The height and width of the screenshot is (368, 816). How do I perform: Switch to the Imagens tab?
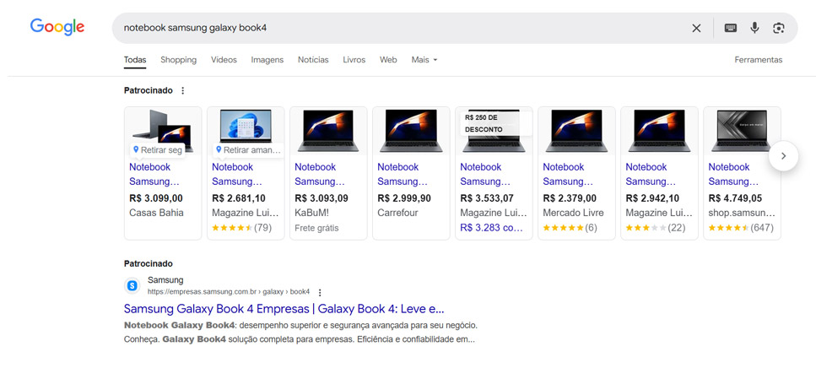pos(267,60)
